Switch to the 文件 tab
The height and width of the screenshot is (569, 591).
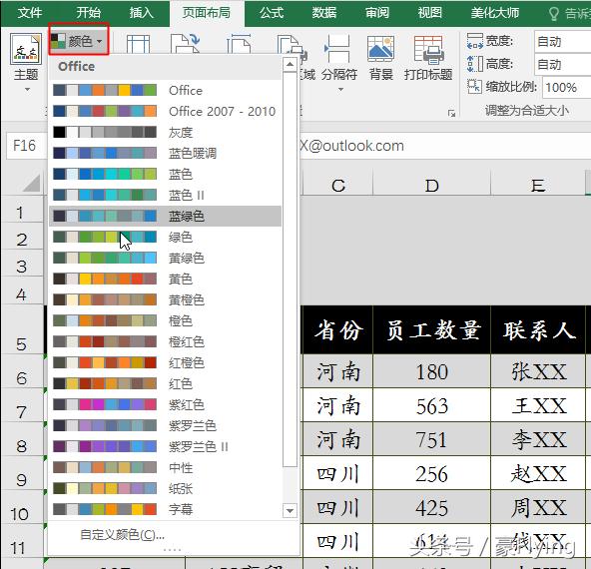29,13
